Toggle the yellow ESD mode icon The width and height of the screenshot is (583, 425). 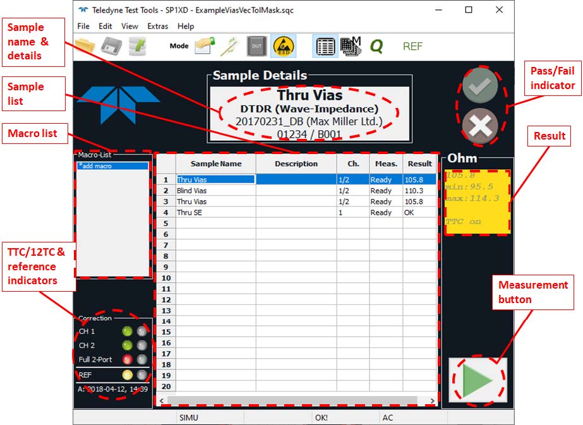point(284,46)
